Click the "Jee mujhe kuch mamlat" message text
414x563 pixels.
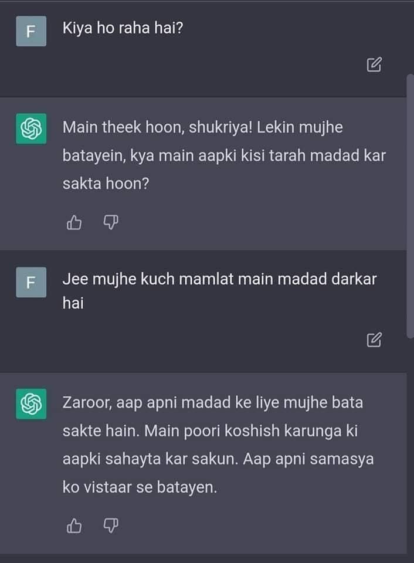click(x=219, y=291)
